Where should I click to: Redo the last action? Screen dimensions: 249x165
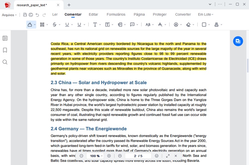[44, 15]
